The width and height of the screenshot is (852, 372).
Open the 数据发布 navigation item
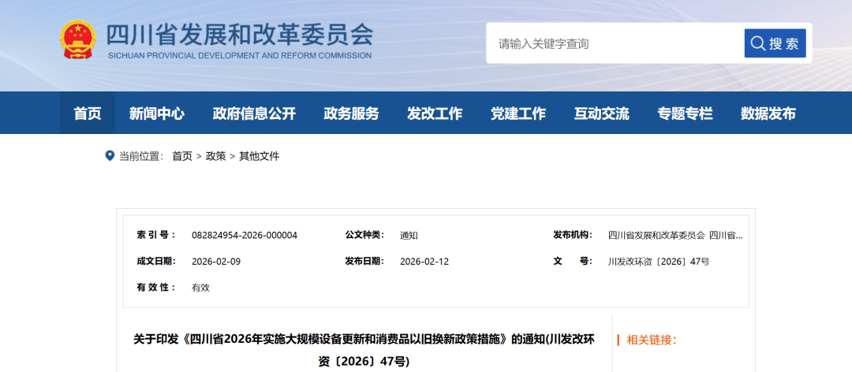point(768,113)
